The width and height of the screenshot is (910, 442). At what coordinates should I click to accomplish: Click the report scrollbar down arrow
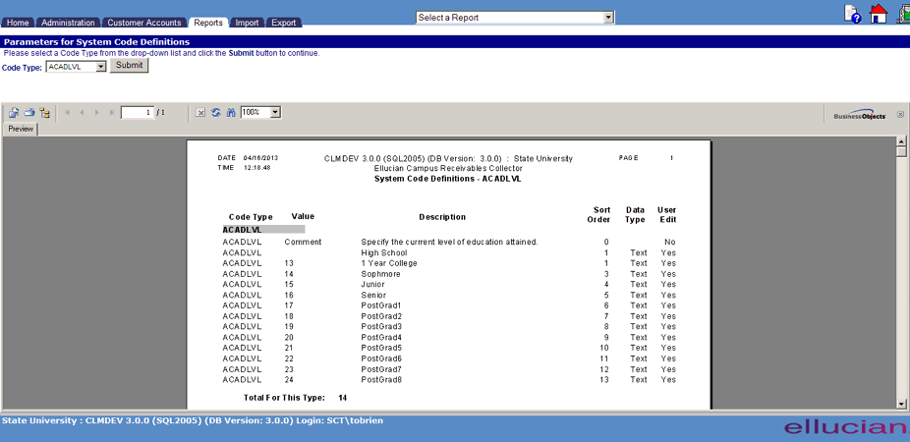[901, 404]
